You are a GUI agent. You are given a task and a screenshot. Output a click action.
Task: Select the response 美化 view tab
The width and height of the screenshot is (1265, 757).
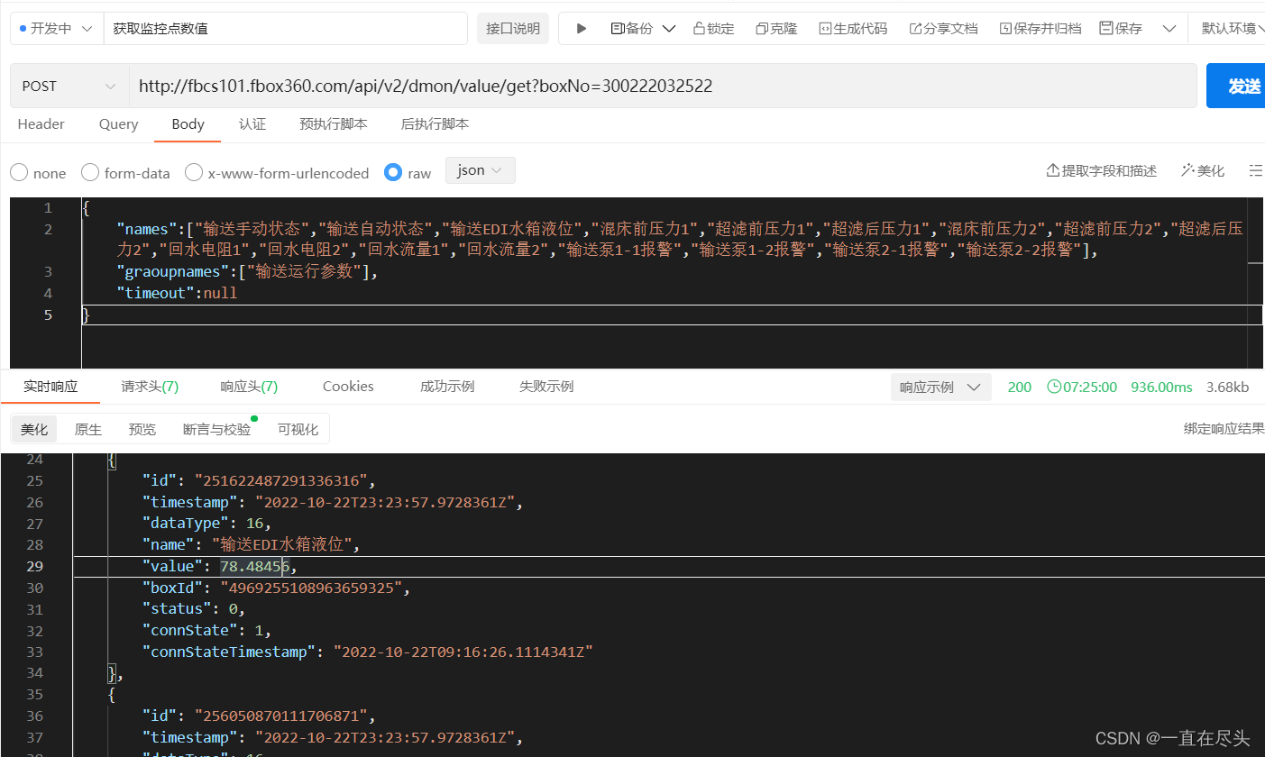point(34,430)
